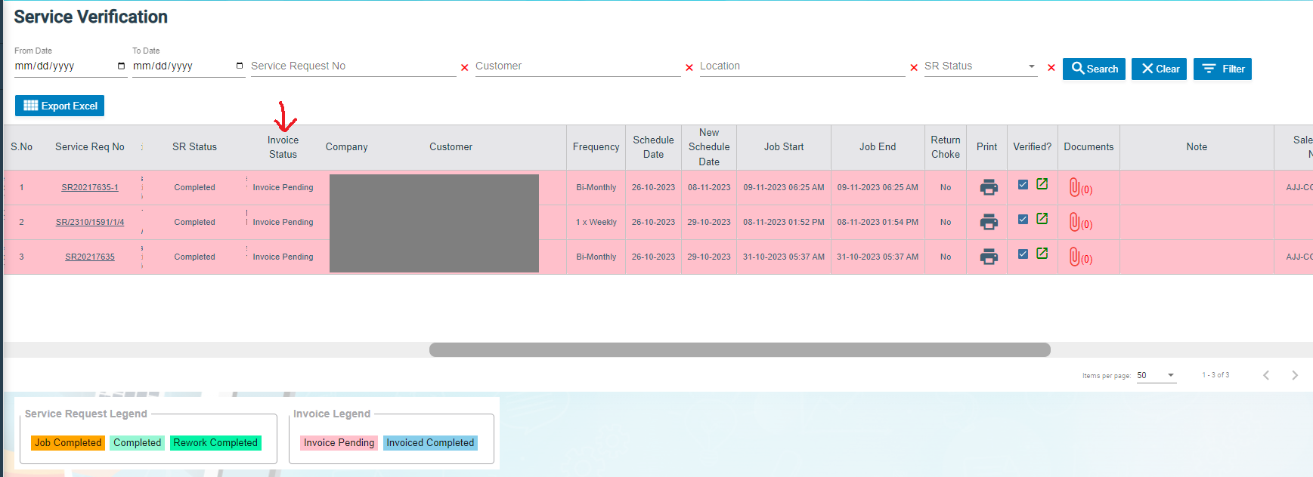Go to next page arrow in paginator
1313x477 pixels.
1294,375
